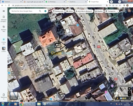Image resolution: width=133 pixels, height=106 pixels.
Task: Open Windows Media Player from taskbar
Action: coord(15,104)
